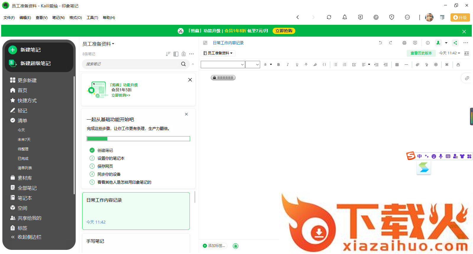The height and width of the screenshot is (254, 473).
Task: Insert a checkbox to-do item
Action: coord(354,65)
